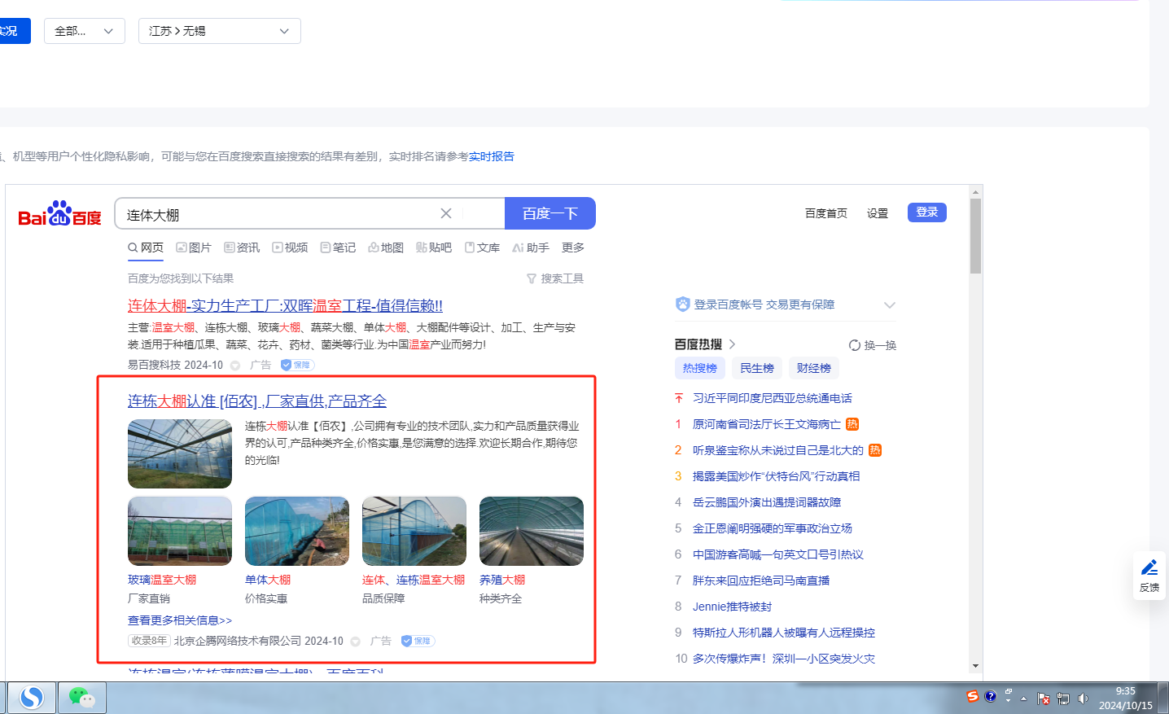Image resolution: width=1169 pixels, height=714 pixels.
Task: Open the 设置 link
Action: 878,213
